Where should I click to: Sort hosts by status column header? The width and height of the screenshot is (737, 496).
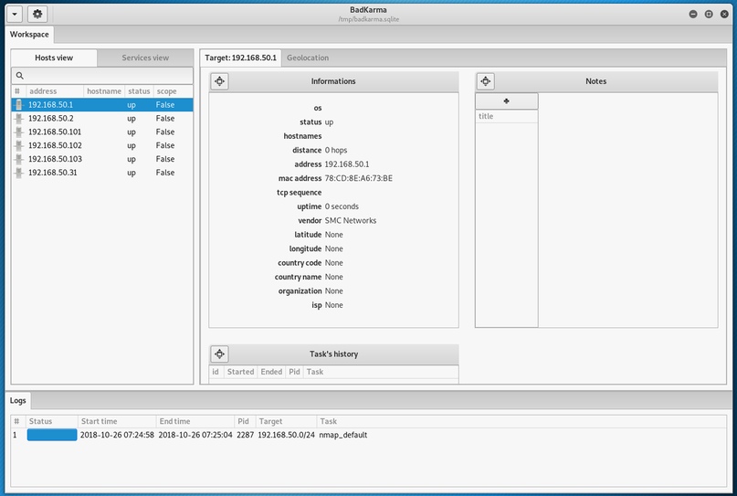click(x=138, y=91)
